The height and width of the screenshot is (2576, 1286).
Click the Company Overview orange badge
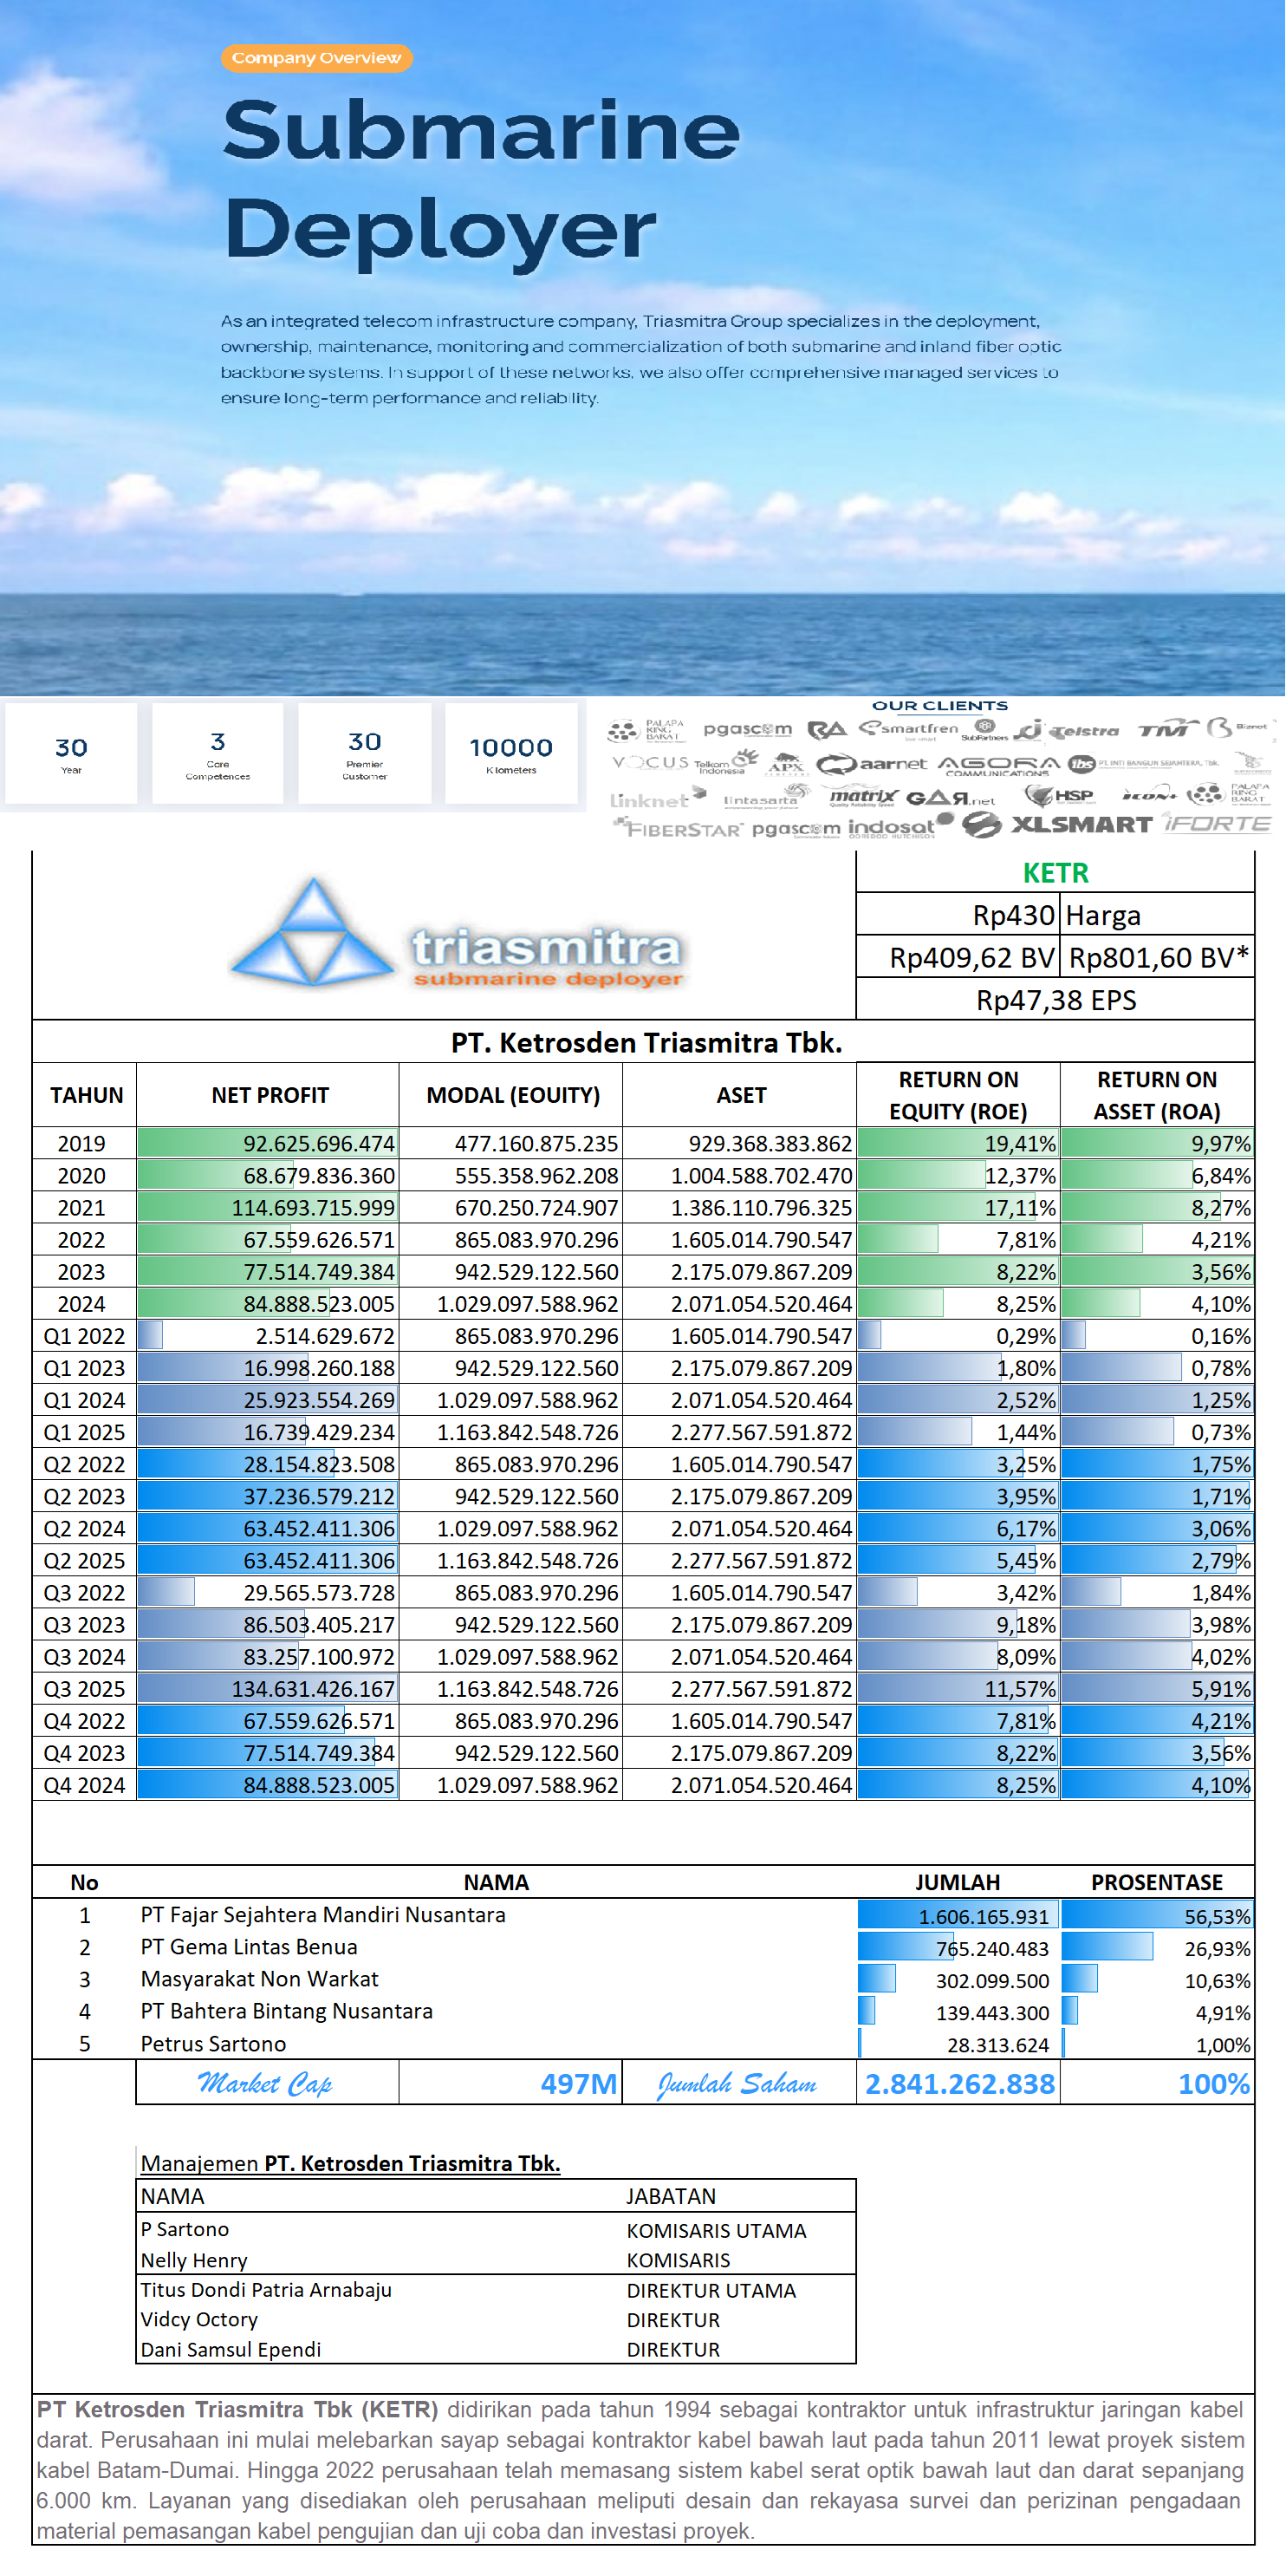point(317,58)
